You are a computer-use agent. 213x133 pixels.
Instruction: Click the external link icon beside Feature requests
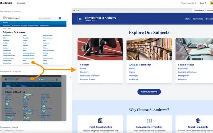click(195, 3)
